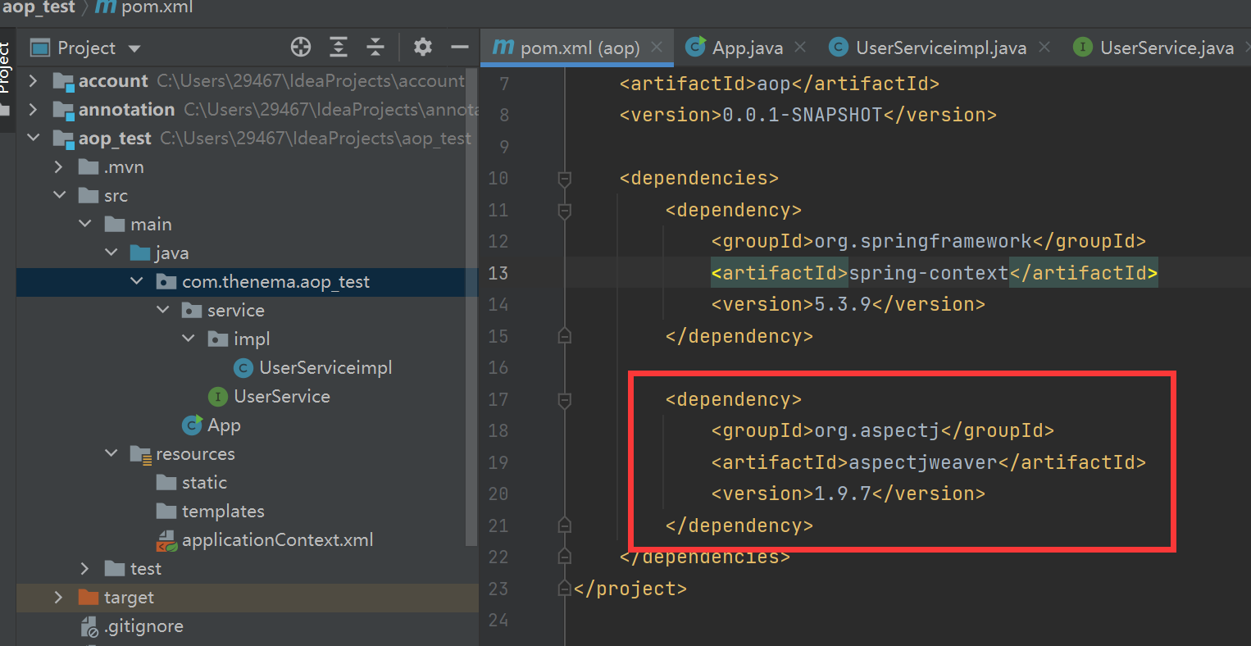The width and height of the screenshot is (1251, 646).
Task: Collapse the service package
Action: tap(163, 311)
